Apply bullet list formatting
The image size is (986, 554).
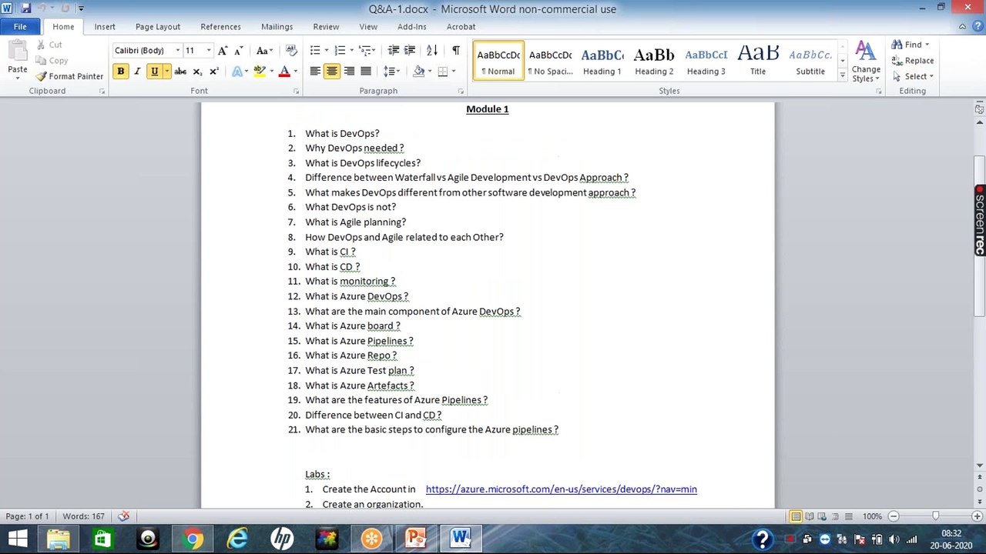(314, 51)
